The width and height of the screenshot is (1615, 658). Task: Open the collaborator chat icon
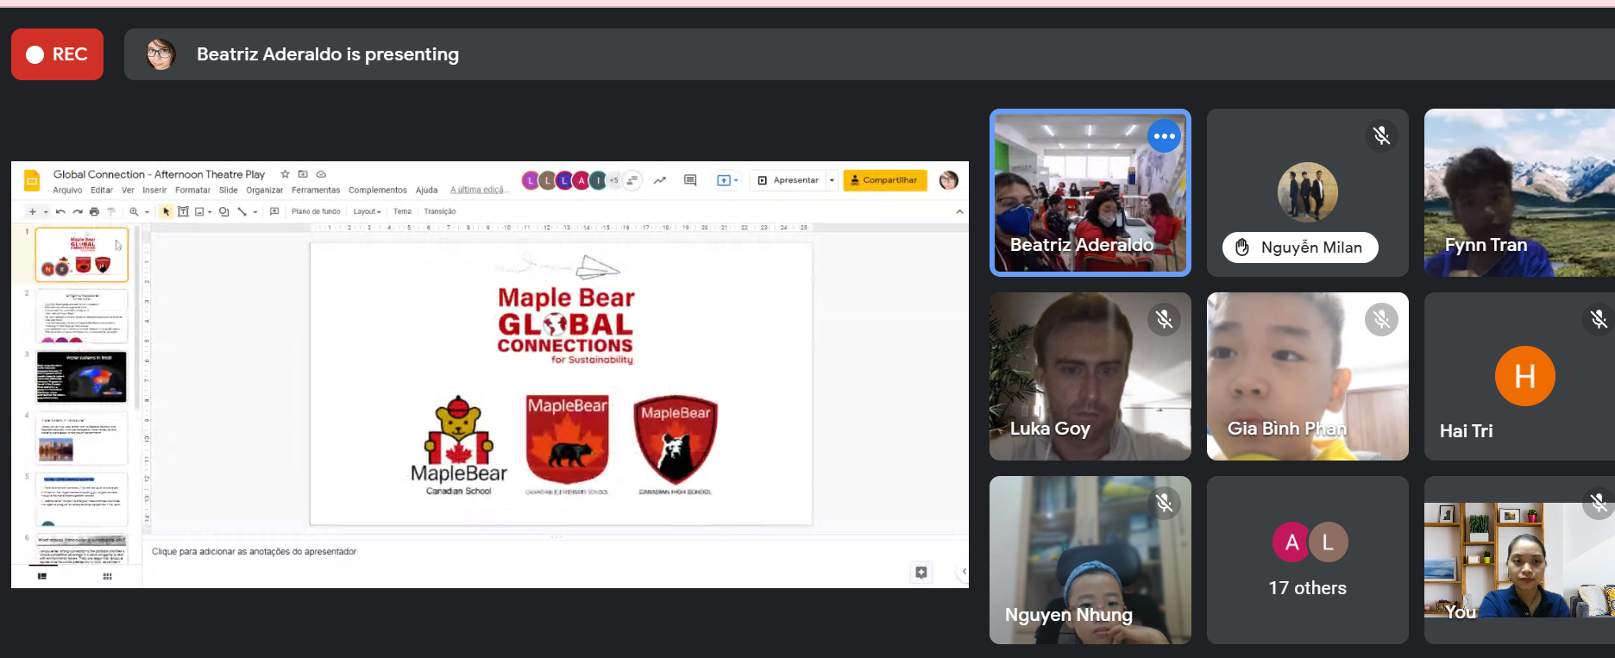click(632, 180)
